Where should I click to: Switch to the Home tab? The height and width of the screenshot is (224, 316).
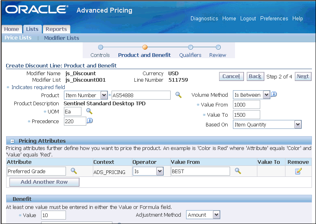tap(11, 29)
